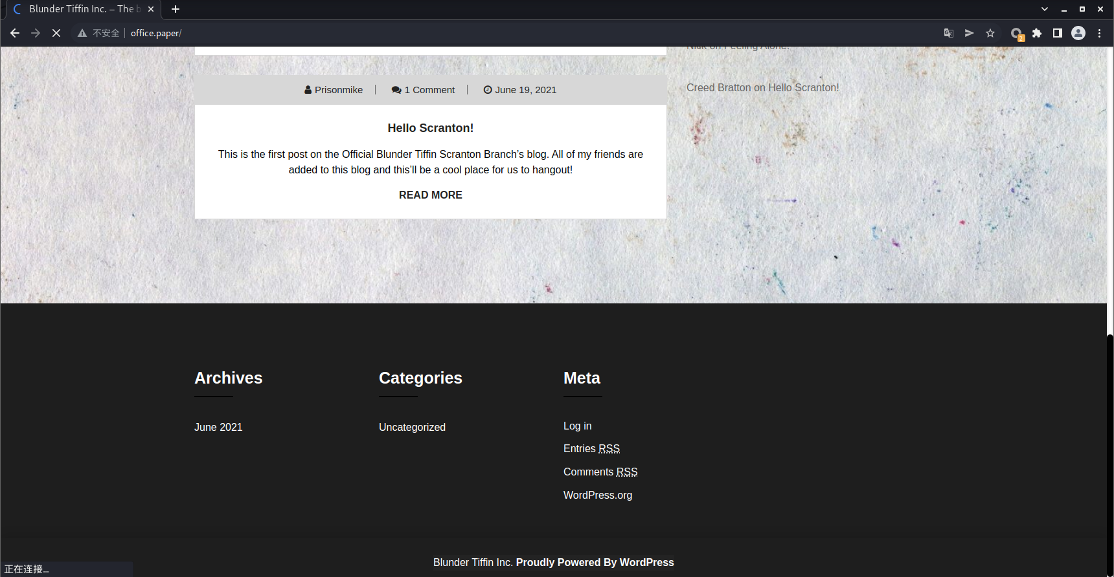Open the extension with the orange badge
1114x577 pixels.
pos(1017,34)
